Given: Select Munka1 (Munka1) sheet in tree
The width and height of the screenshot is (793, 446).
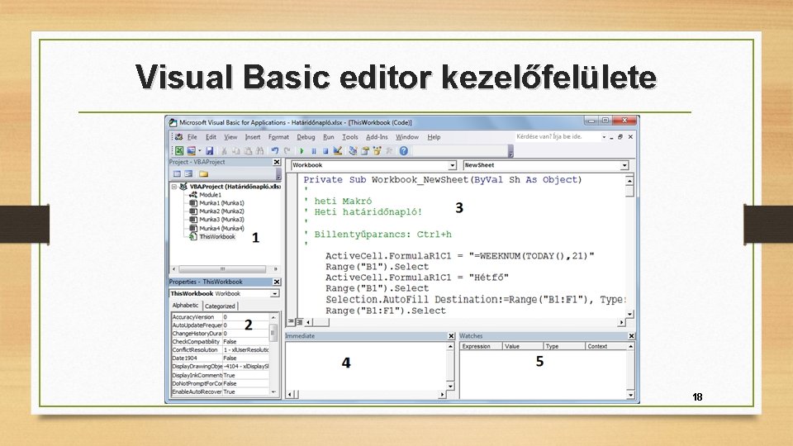Looking at the screenshot, I should 221,203.
